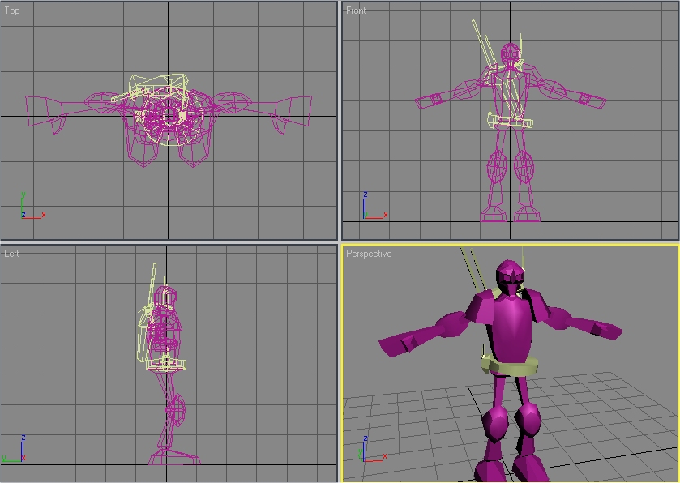Click the Top viewport label
680x483 pixels.
11,11
